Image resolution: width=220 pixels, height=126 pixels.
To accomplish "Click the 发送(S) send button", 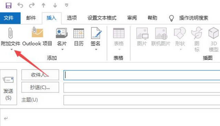I will [8, 87].
